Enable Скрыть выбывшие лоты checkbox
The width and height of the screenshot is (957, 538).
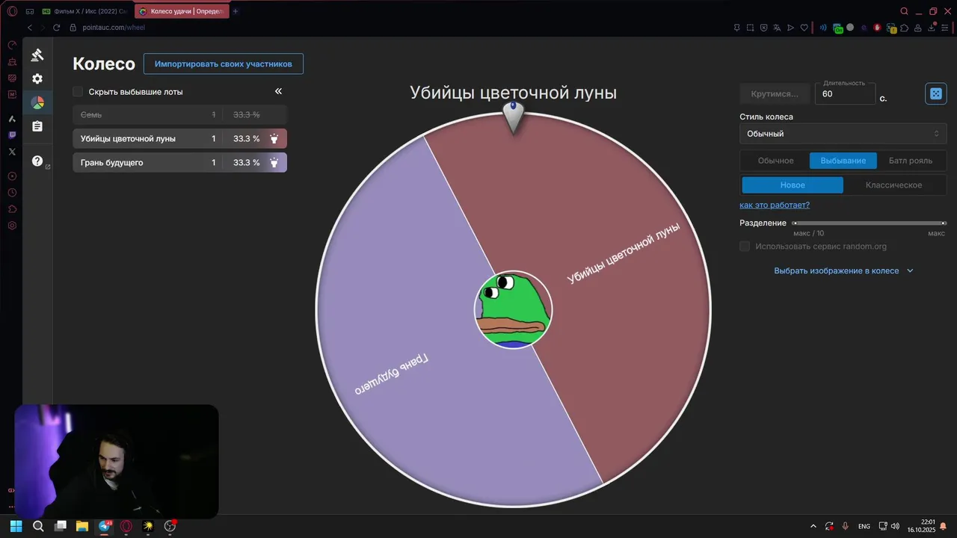pos(78,91)
